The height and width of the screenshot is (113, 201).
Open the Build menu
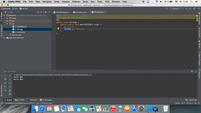pyautogui.click(x=85, y=2)
